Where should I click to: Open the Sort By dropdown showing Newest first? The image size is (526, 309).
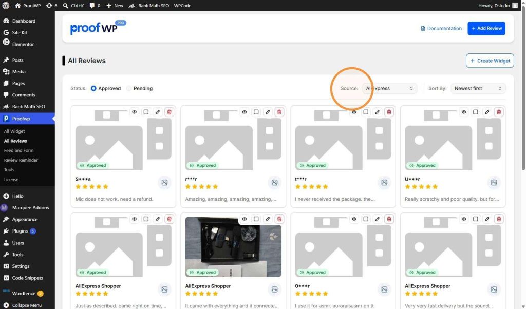click(x=478, y=88)
